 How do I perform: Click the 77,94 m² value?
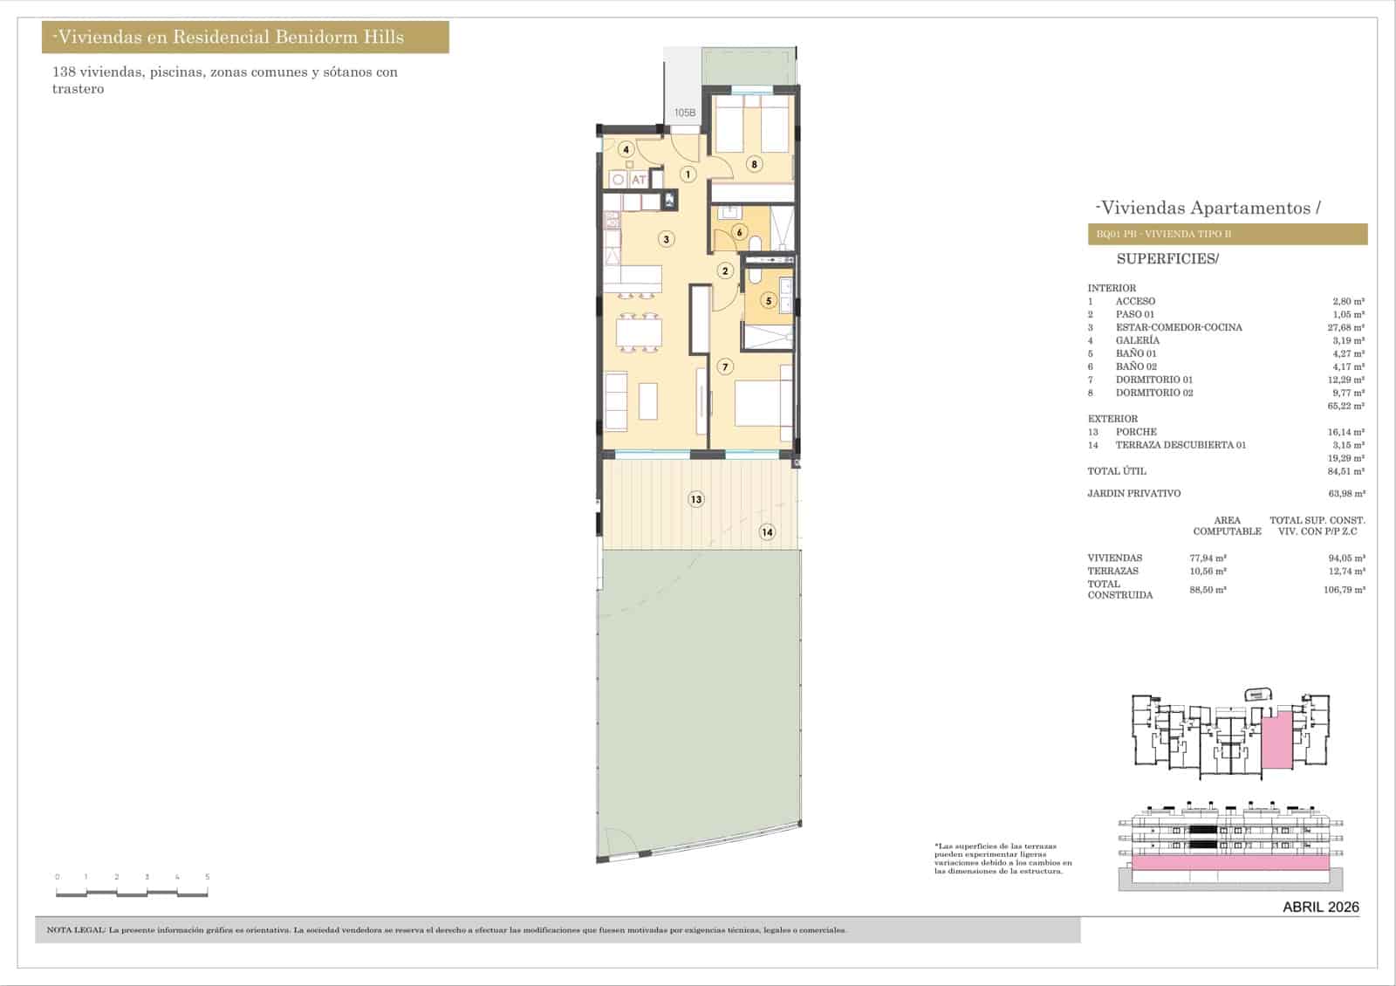[x=1208, y=558]
